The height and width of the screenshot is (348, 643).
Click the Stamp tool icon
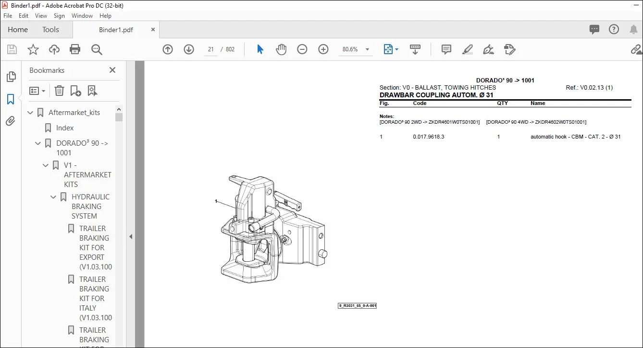click(510, 49)
